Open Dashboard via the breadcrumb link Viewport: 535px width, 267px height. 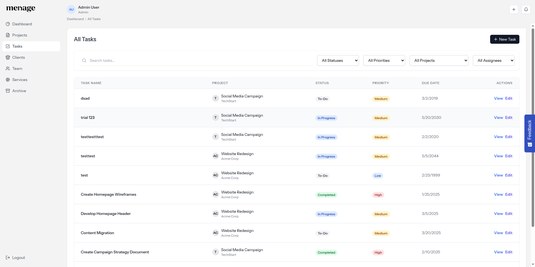75,19
